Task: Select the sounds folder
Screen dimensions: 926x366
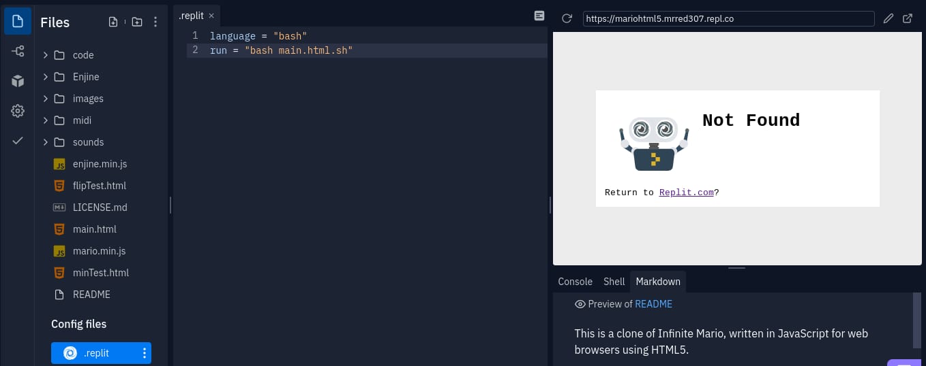Action: click(x=102, y=142)
